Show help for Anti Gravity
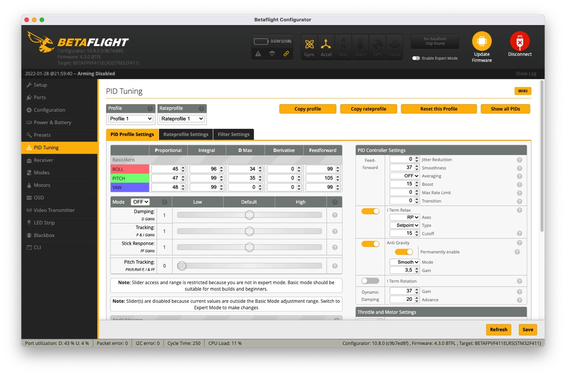This screenshot has width=566, height=375. point(519,243)
